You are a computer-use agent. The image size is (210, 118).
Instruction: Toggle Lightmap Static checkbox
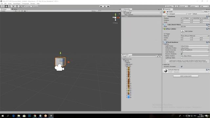[x=181, y=58]
